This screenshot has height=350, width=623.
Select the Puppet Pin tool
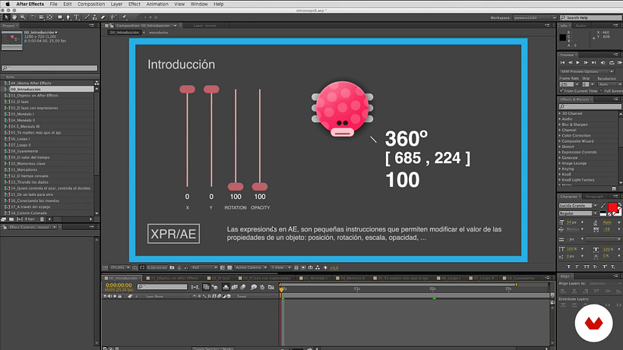(124, 17)
